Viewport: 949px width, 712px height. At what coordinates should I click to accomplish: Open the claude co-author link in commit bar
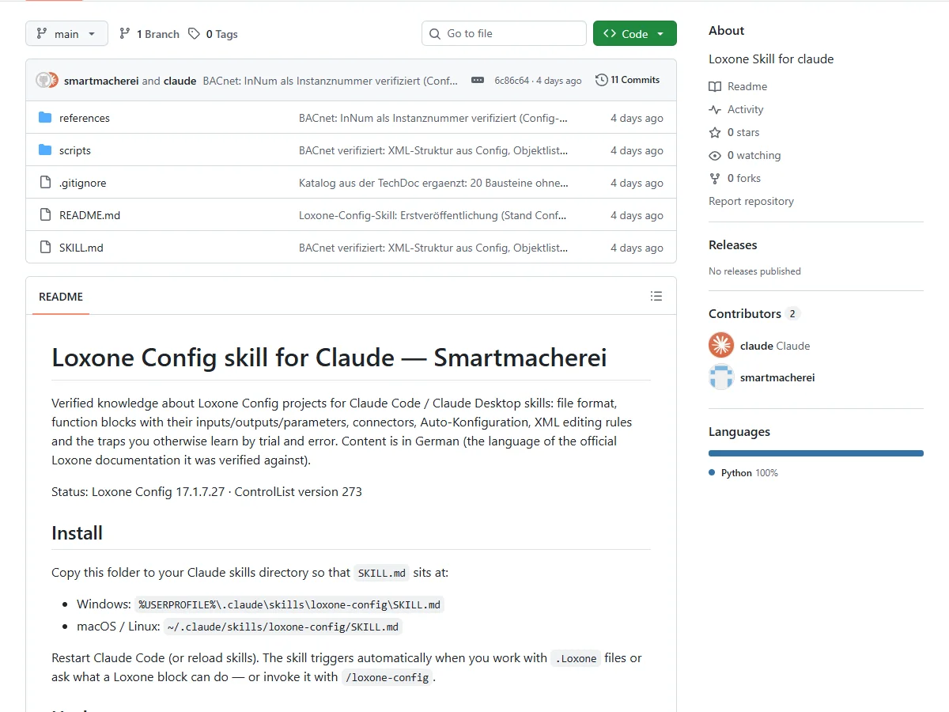[x=180, y=81]
